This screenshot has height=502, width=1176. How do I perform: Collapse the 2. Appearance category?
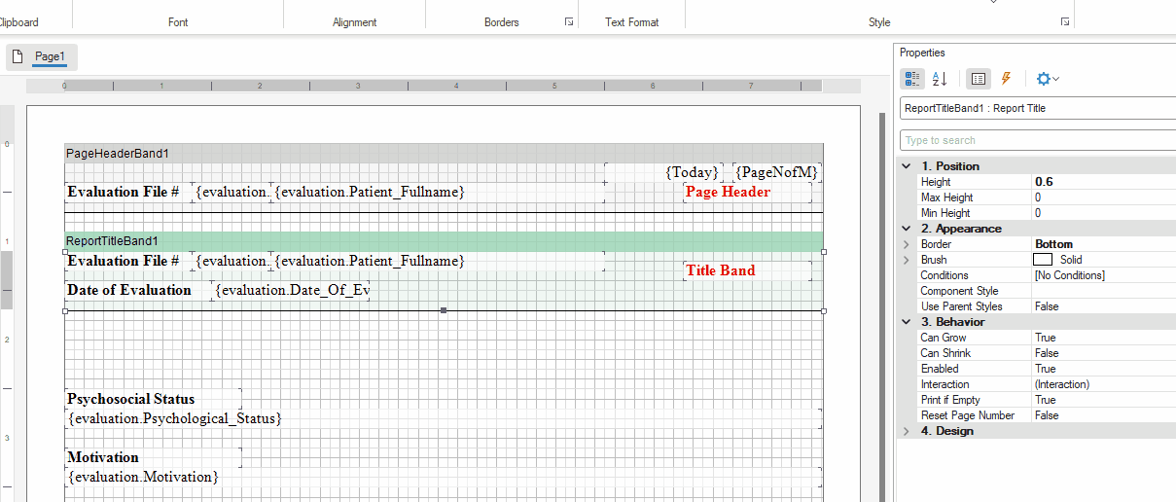click(x=909, y=229)
